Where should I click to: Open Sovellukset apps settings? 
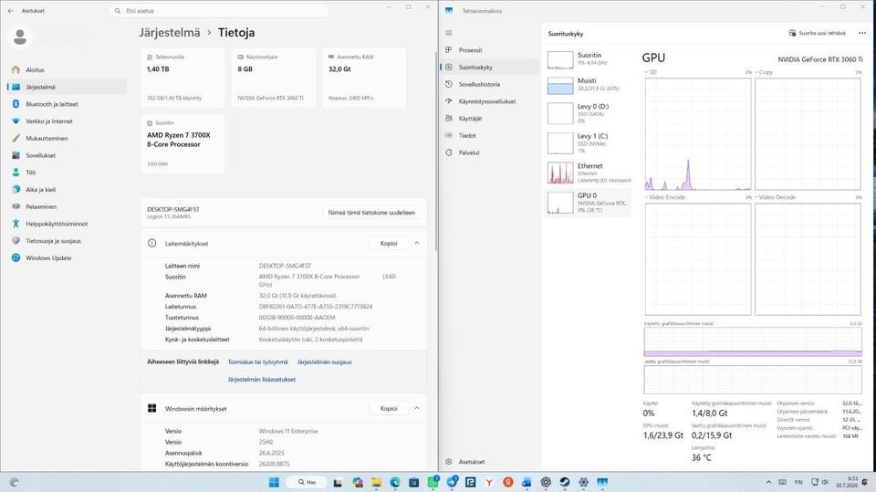[x=40, y=155]
